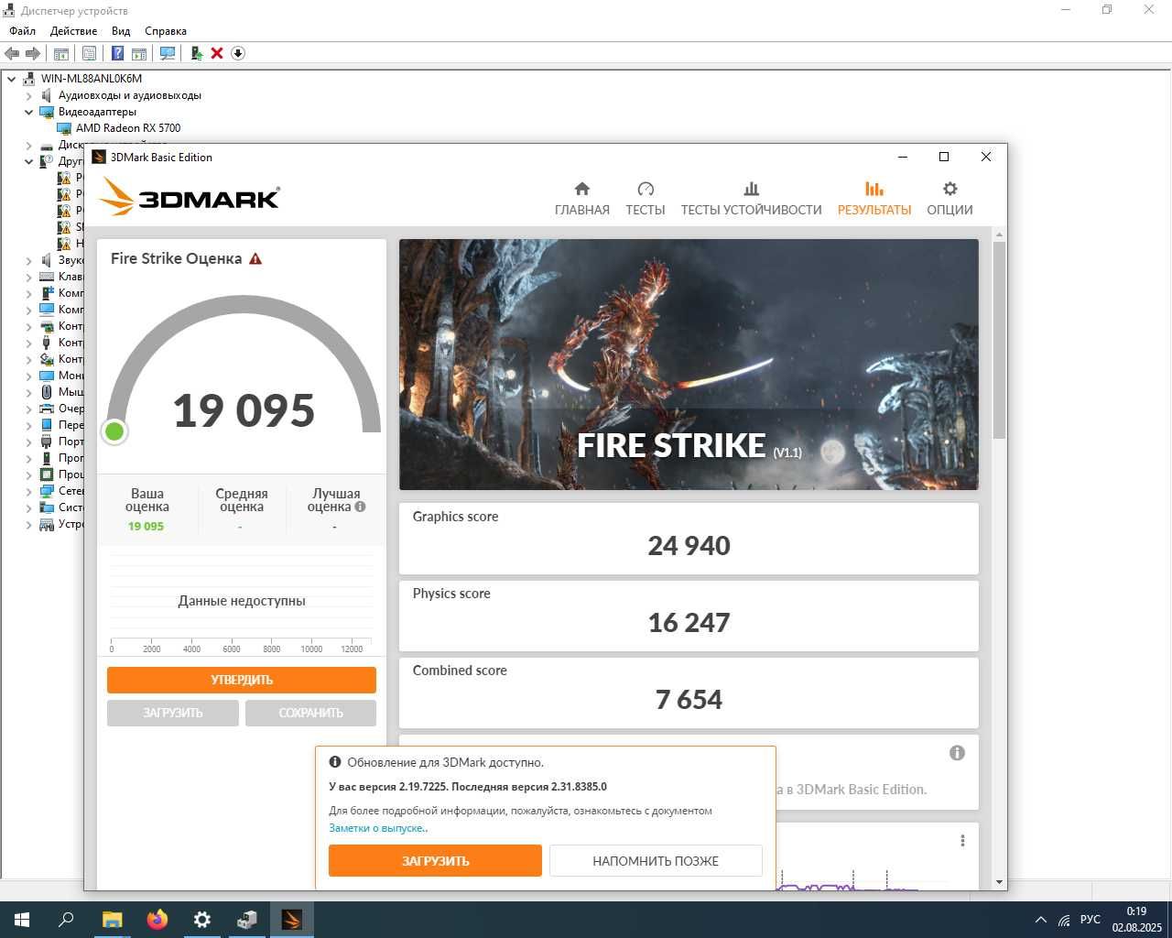Select the processor chip icon in device tree
This screenshot has width=1172, height=938.
[x=47, y=474]
